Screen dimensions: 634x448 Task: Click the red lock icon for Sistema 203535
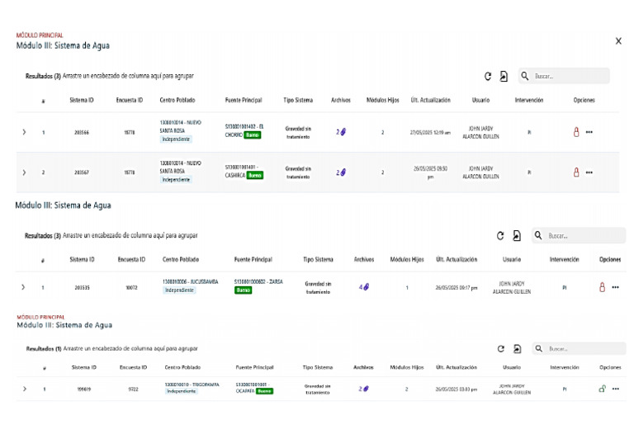point(602,287)
